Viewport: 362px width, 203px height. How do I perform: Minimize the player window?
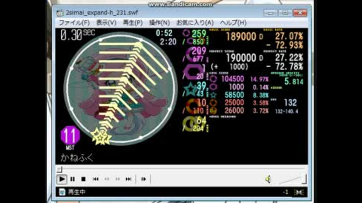coord(270,13)
